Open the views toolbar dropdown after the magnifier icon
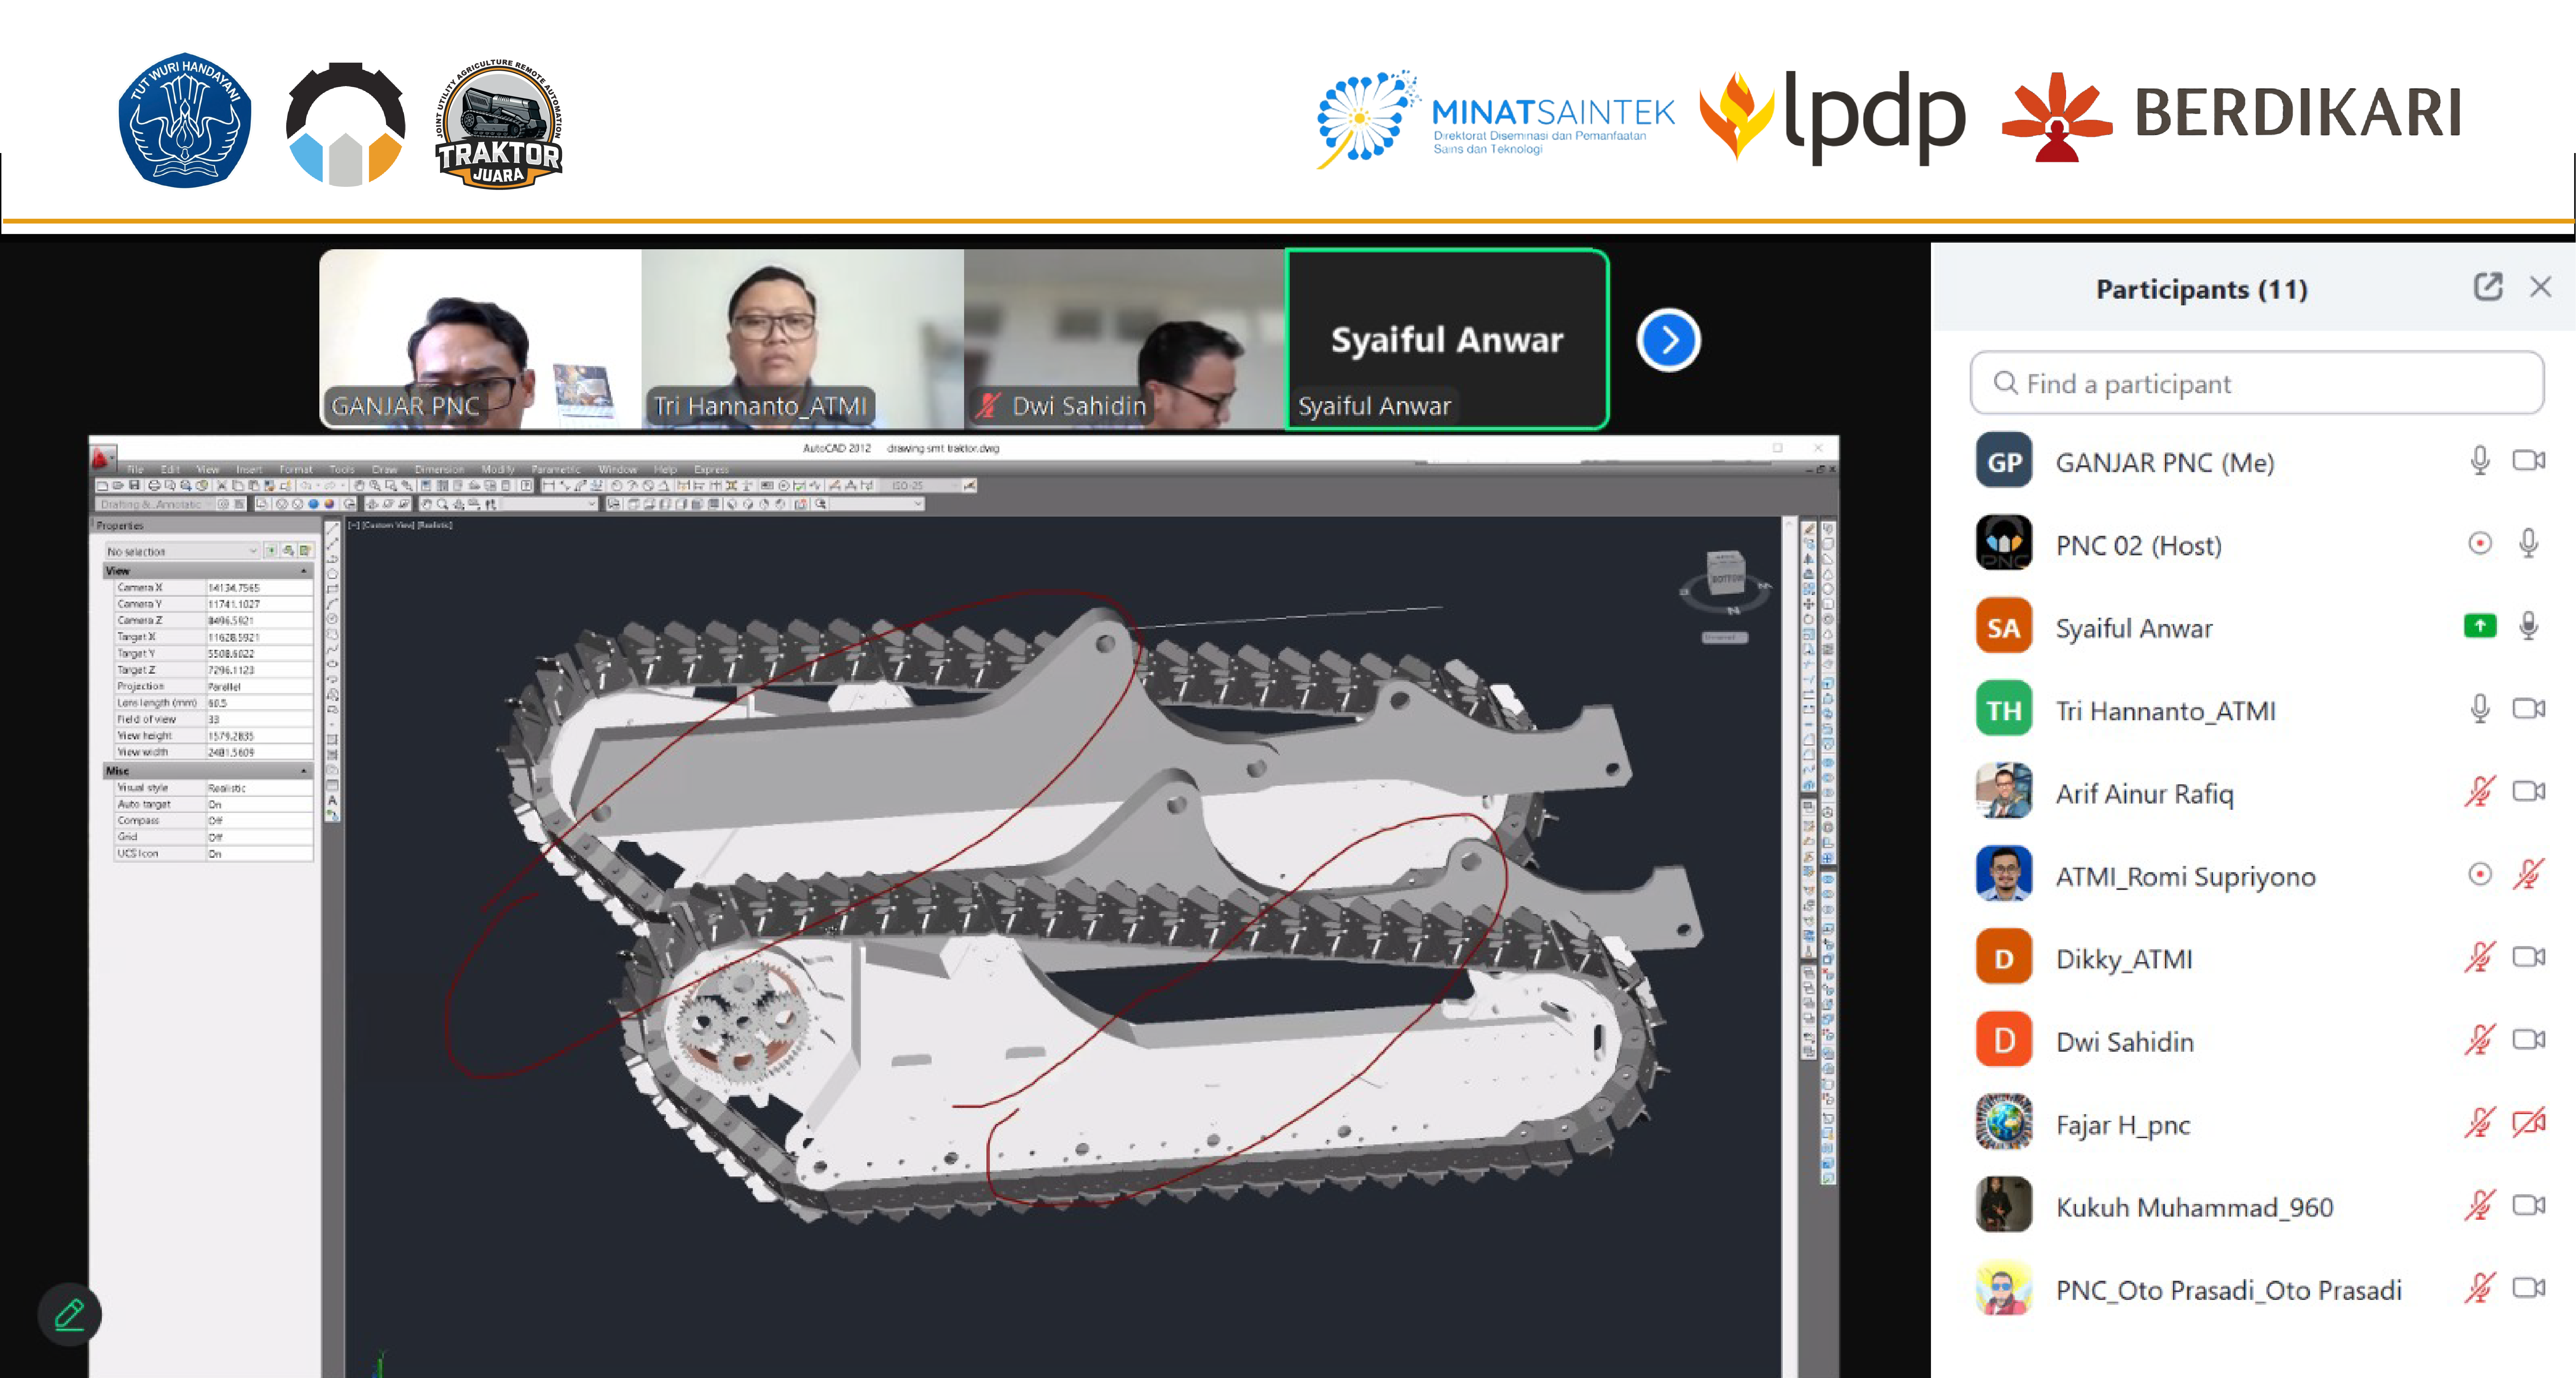 876,504
